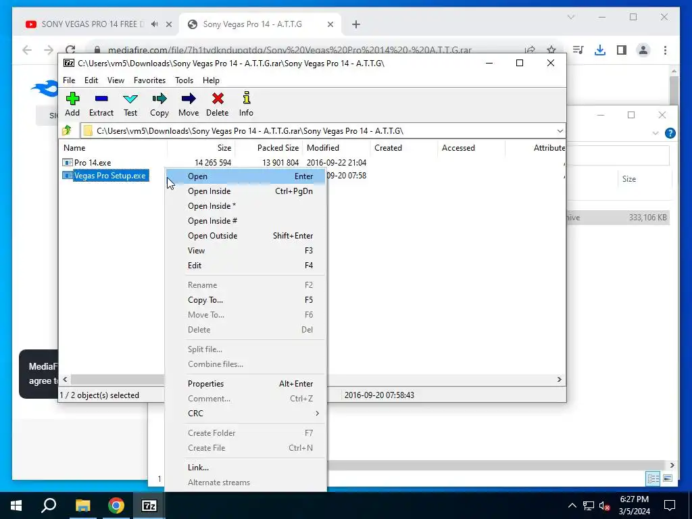Open the Help menu

pos(211,80)
